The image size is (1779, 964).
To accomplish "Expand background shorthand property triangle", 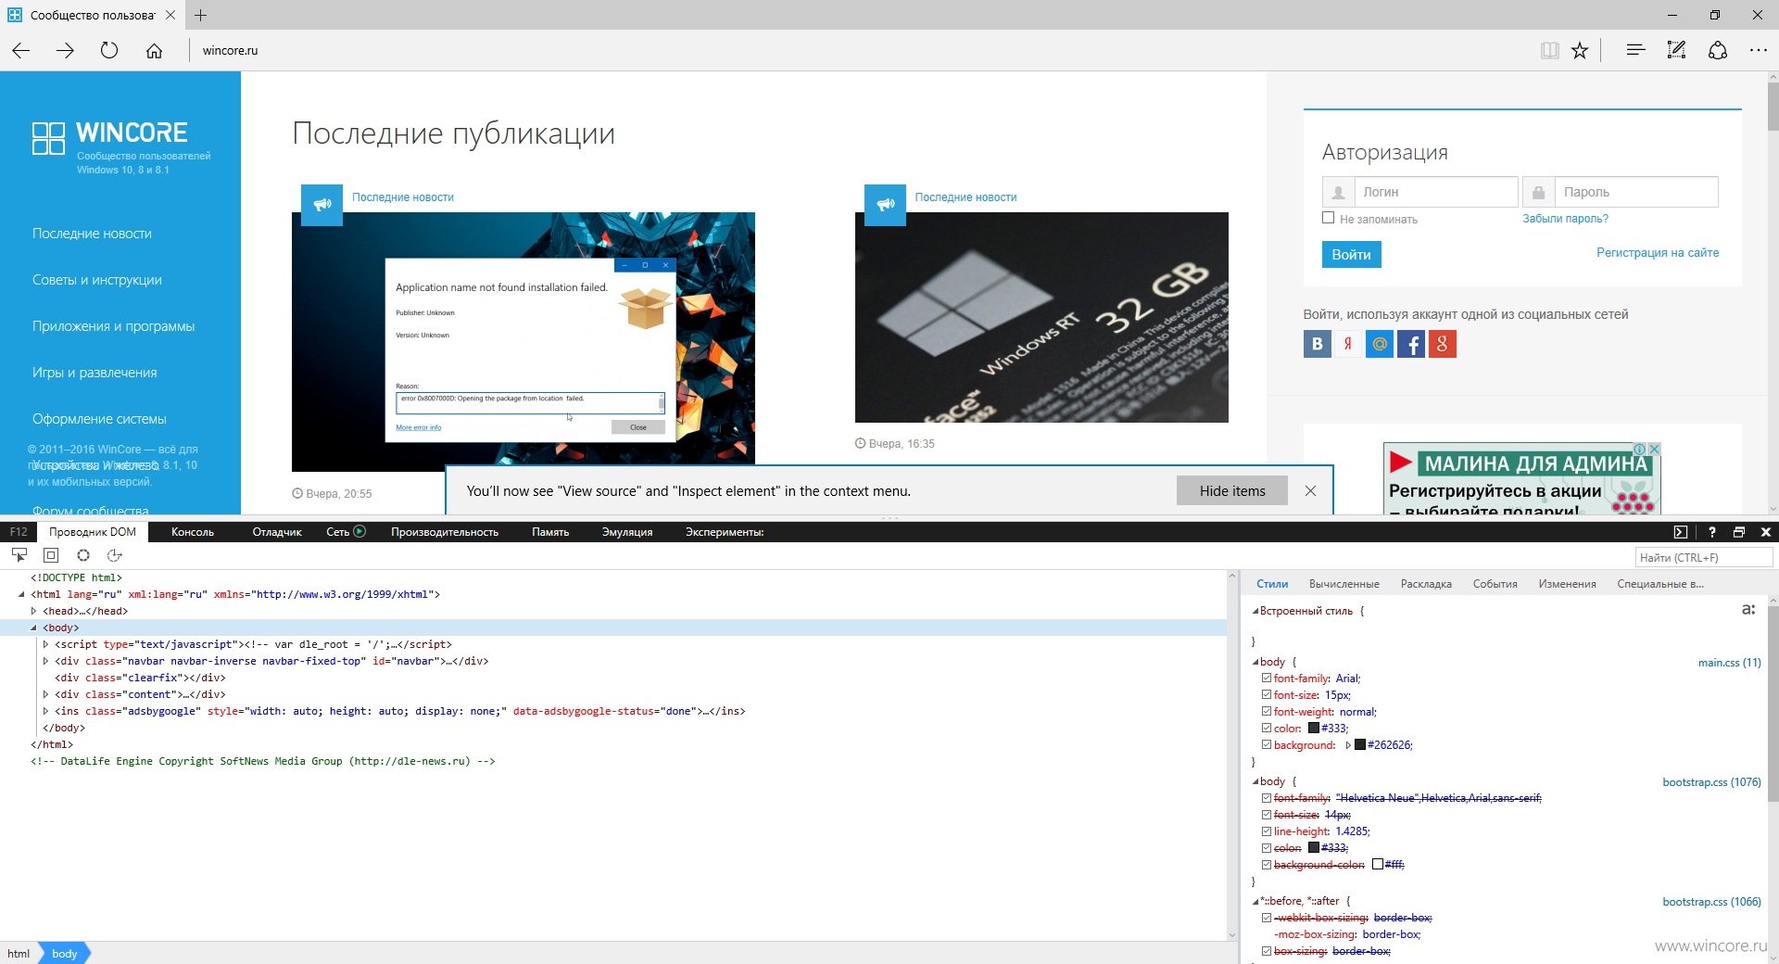I will pos(1348,745).
